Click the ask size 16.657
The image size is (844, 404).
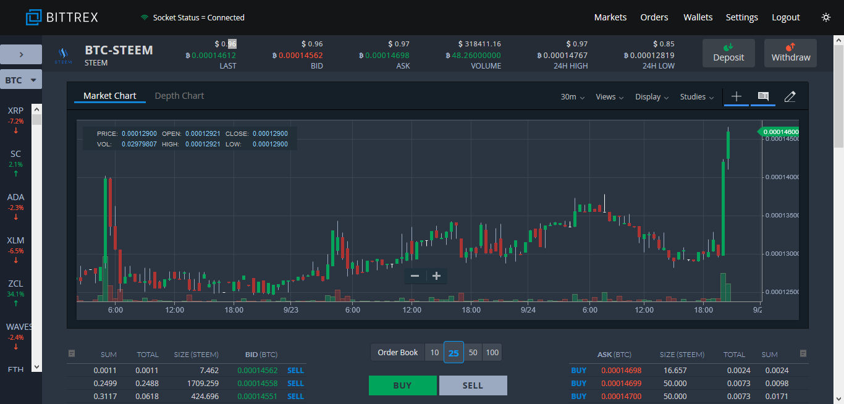674,371
